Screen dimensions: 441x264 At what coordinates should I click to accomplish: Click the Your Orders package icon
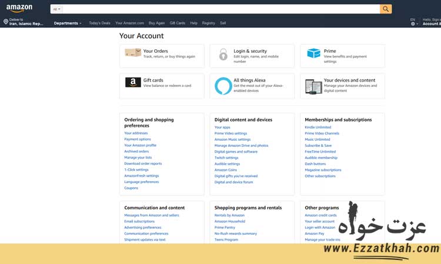point(133,53)
